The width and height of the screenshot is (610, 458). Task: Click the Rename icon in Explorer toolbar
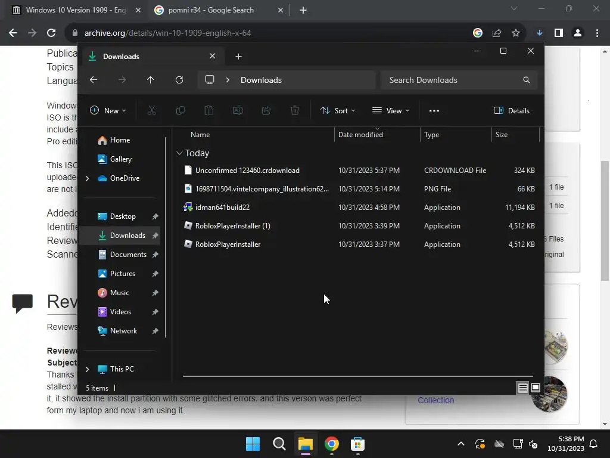pos(238,110)
